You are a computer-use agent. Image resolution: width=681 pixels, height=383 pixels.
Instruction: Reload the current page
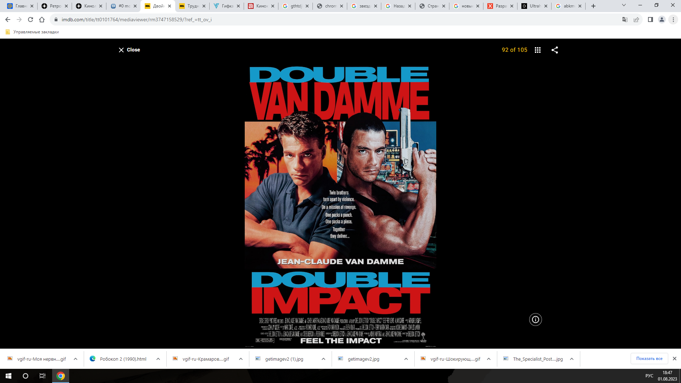point(31,20)
